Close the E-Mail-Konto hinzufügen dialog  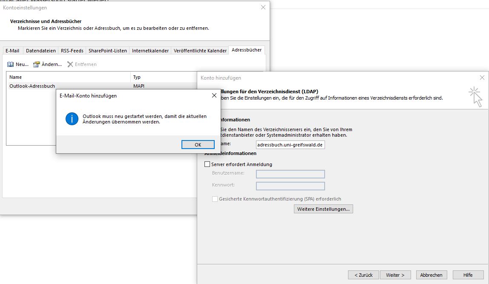[214, 96]
